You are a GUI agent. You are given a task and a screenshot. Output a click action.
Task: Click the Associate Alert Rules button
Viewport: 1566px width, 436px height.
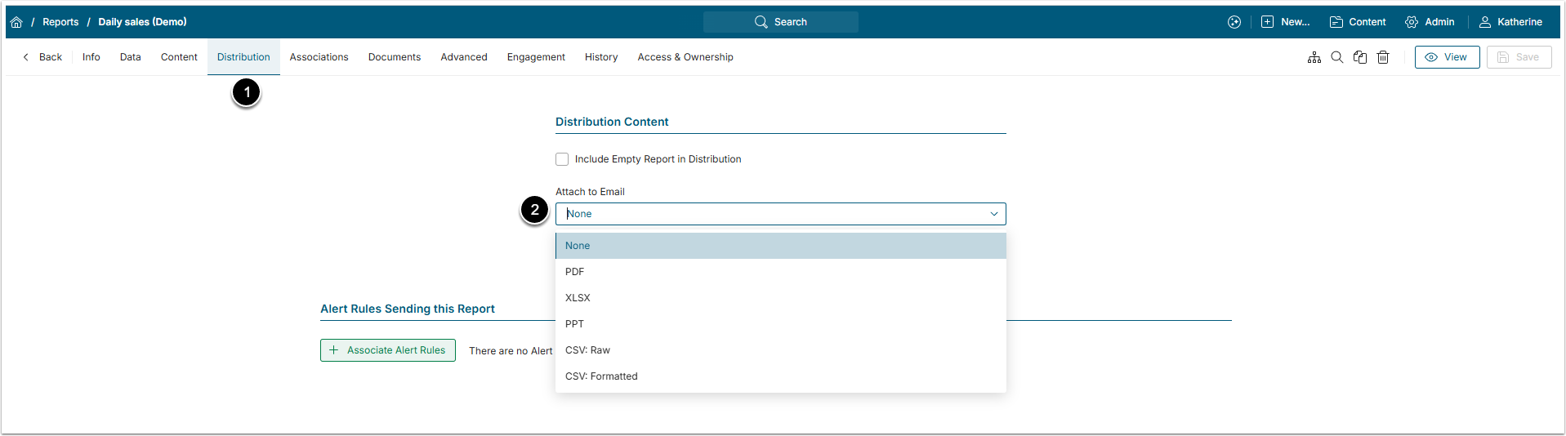(388, 350)
